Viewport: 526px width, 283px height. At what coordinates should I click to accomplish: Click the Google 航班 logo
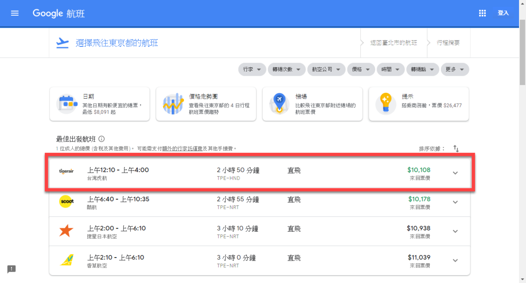coord(59,13)
